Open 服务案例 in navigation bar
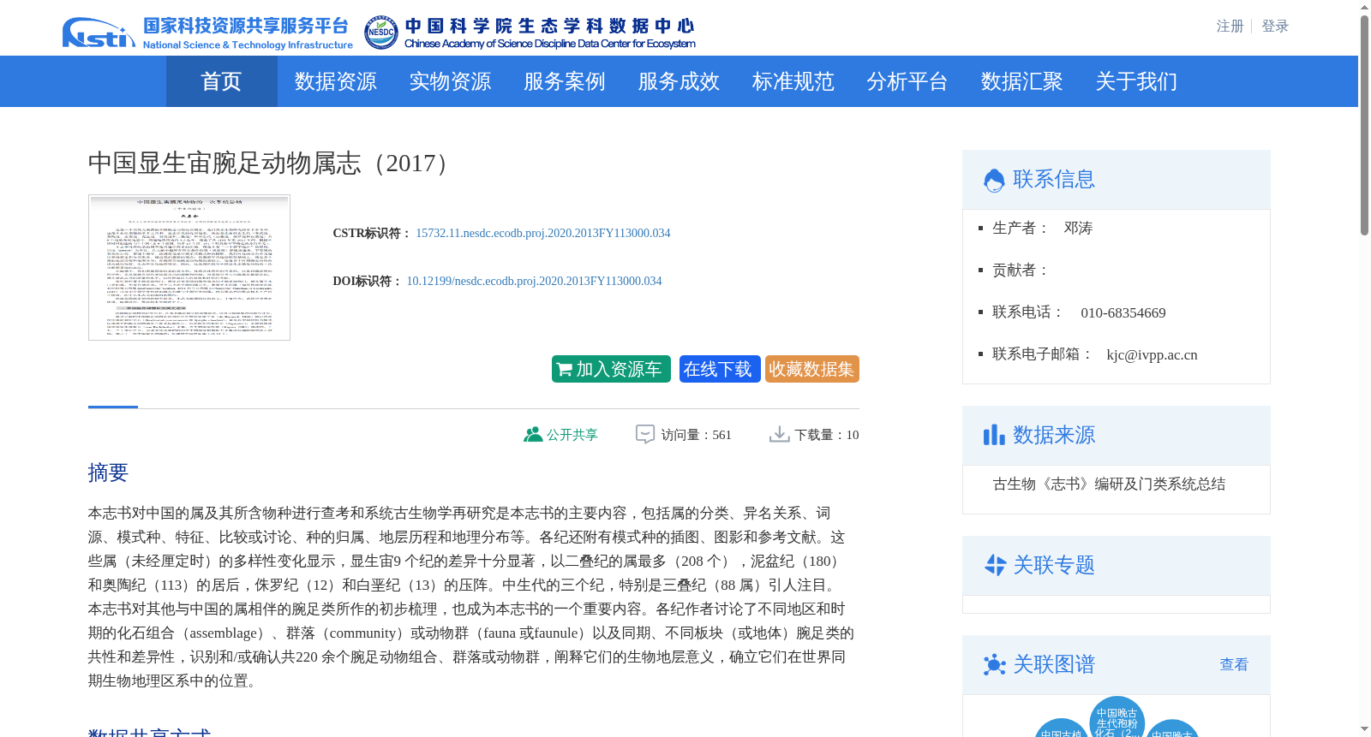 [564, 81]
